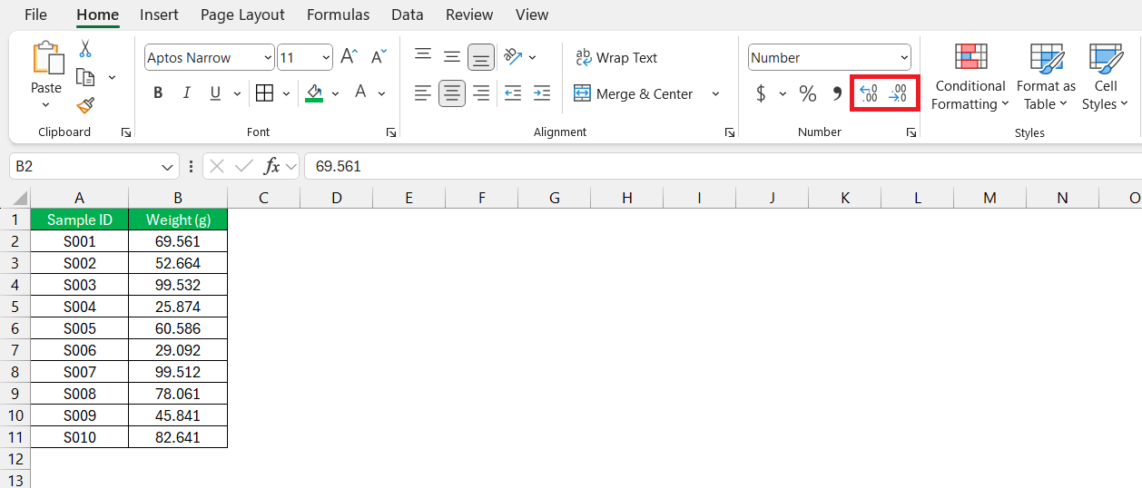Click Increase Decimal
Image resolution: width=1142 pixels, height=488 pixels.
click(869, 93)
